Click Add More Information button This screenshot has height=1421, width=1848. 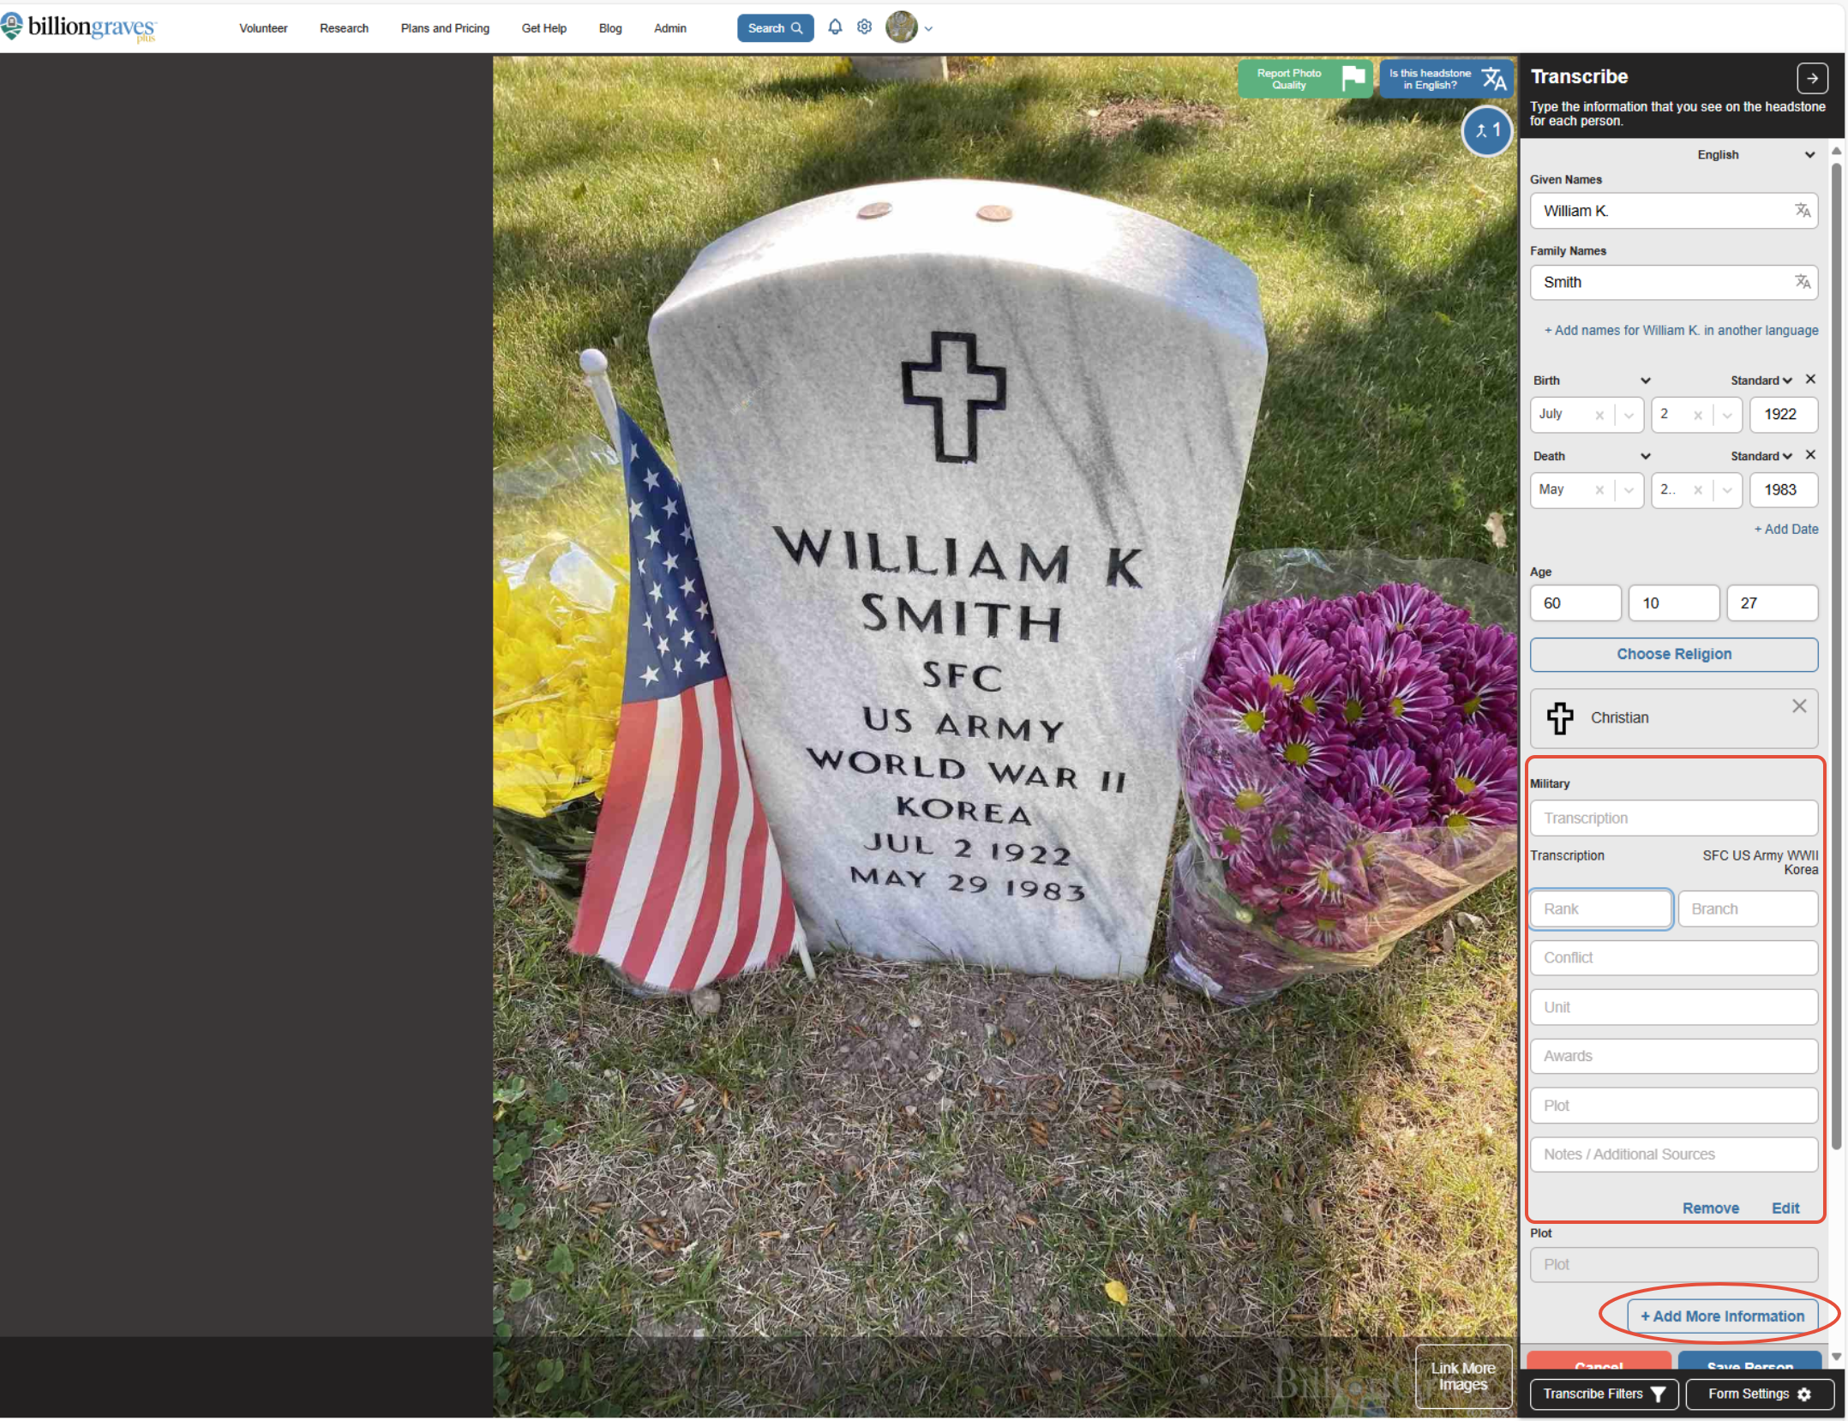point(1721,1316)
